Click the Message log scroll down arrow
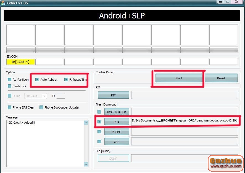 [x=86, y=164]
